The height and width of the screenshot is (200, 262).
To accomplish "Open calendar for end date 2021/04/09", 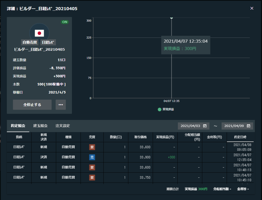I will tap(248, 126).
